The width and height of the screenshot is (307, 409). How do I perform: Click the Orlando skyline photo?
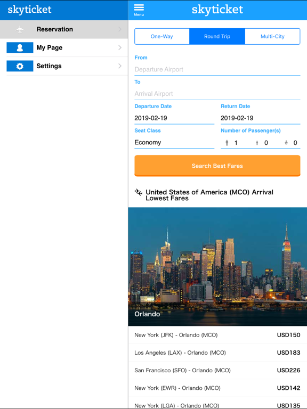(217, 267)
